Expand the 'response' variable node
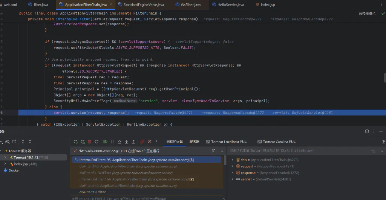Viewport: 386px width, 200px height. [232, 173]
